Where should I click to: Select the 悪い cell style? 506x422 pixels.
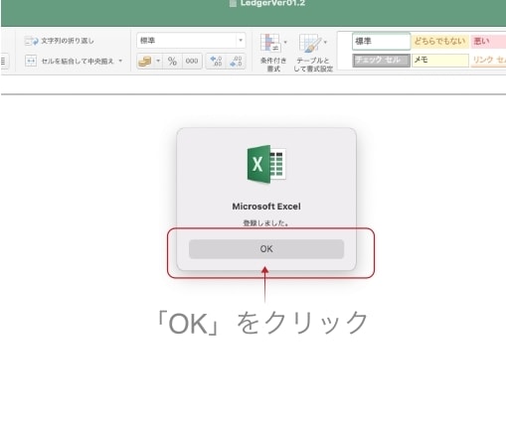coord(488,41)
